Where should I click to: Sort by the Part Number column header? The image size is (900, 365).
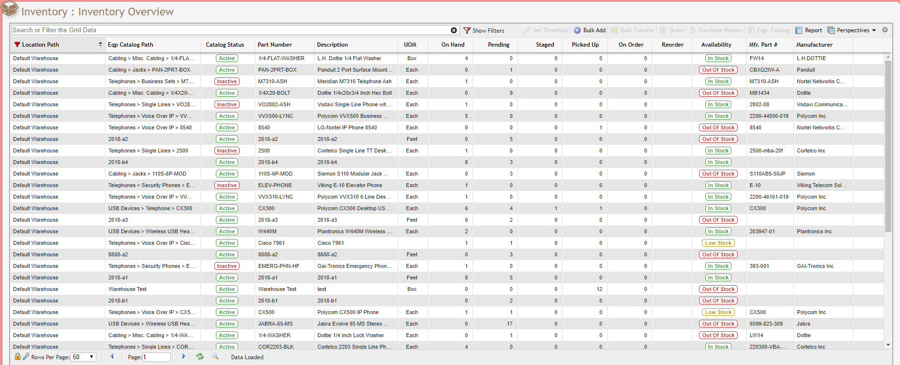(275, 45)
